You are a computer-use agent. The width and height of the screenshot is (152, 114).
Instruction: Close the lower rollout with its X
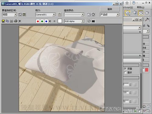click(140, 55)
